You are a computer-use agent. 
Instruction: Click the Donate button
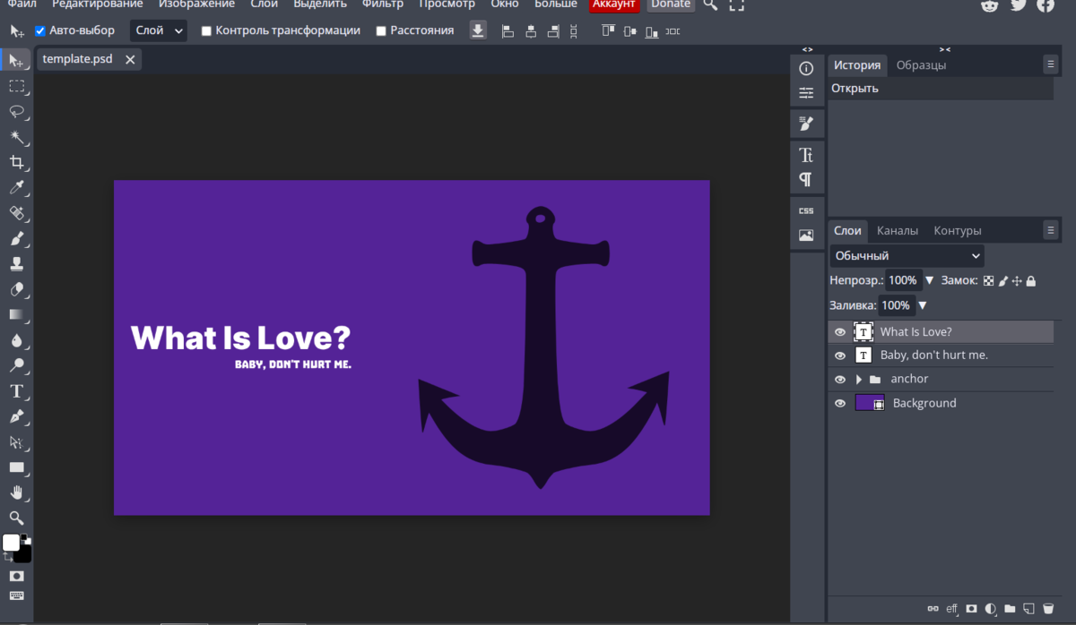point(671,4)
